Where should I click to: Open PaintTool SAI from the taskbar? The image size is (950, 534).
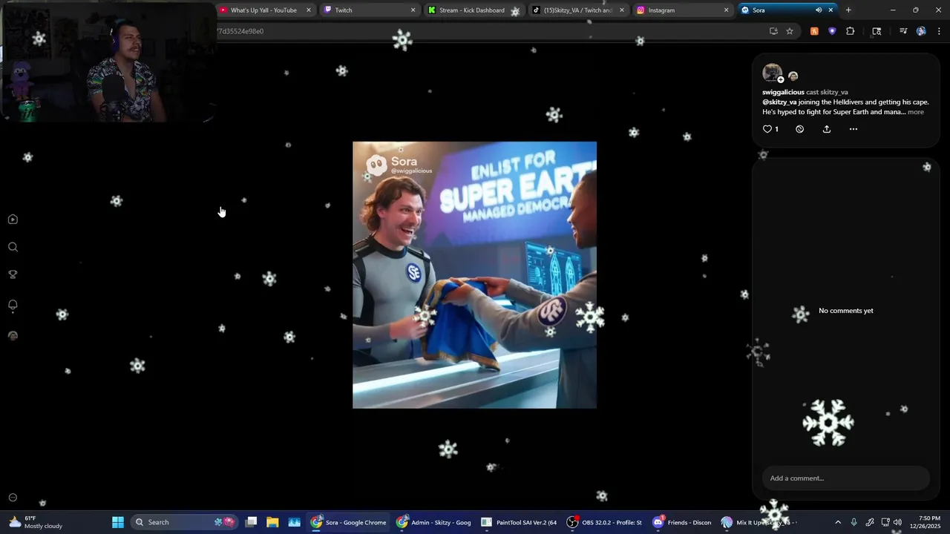pos(520,522)
